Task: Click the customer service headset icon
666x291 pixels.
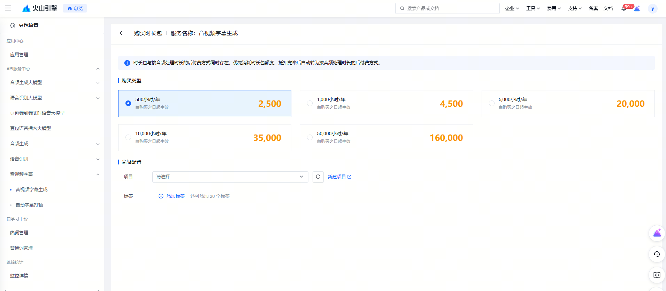Action: tap(657, 254)
